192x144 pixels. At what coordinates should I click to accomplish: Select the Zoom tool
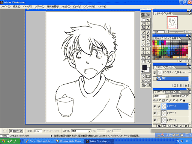[148, 61]
